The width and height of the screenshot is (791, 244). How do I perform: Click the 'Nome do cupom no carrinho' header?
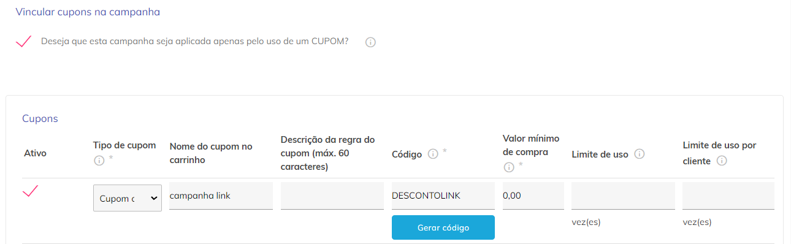[x=211, y=153]
